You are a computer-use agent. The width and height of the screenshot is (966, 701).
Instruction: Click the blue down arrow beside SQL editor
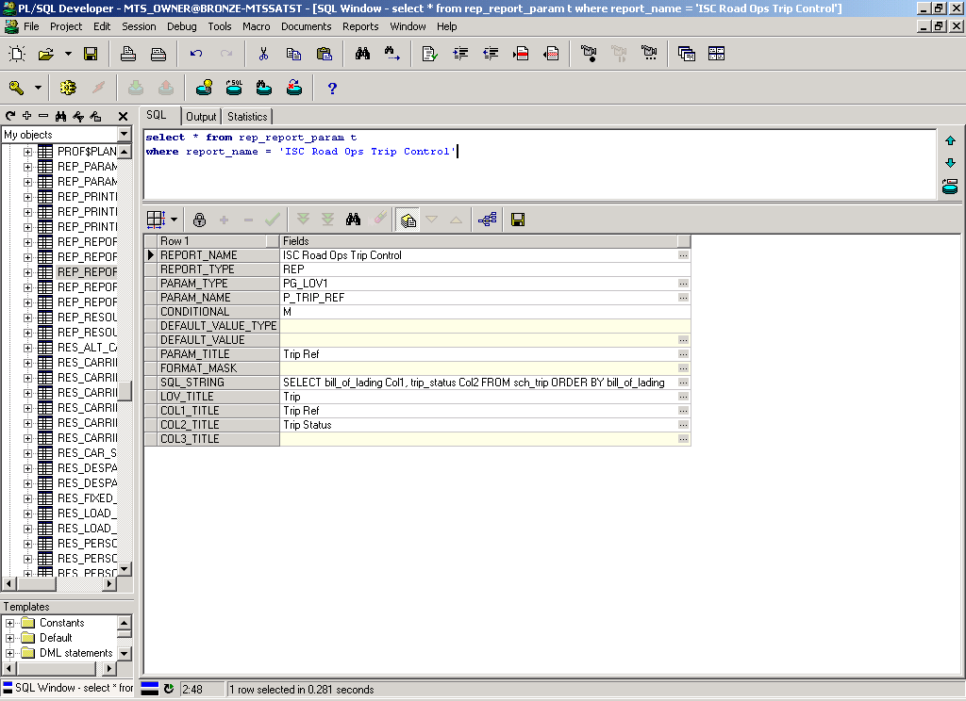950,163
